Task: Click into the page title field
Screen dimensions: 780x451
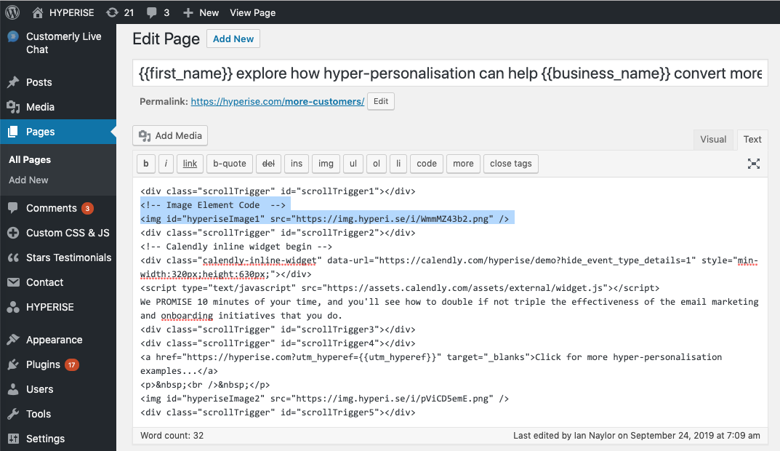Action: tap(449, 73)
